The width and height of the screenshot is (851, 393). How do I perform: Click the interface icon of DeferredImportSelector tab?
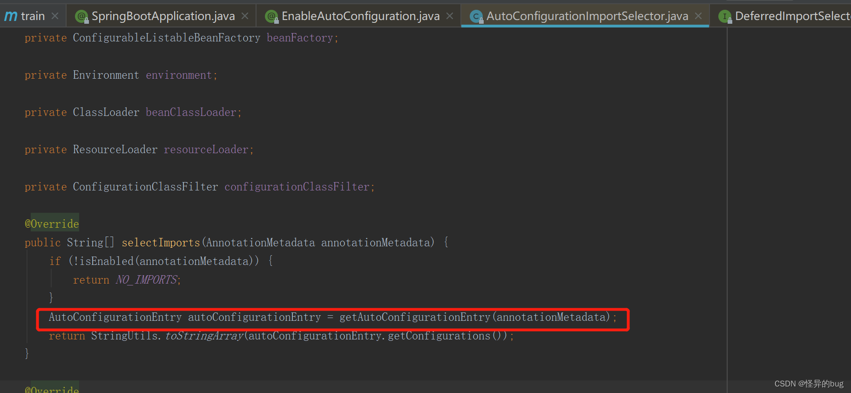[725, 17]
